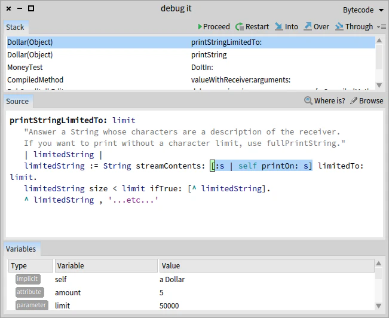
Task: Select the self variable row
Action: pyautogui.click(x=191, y=279)
